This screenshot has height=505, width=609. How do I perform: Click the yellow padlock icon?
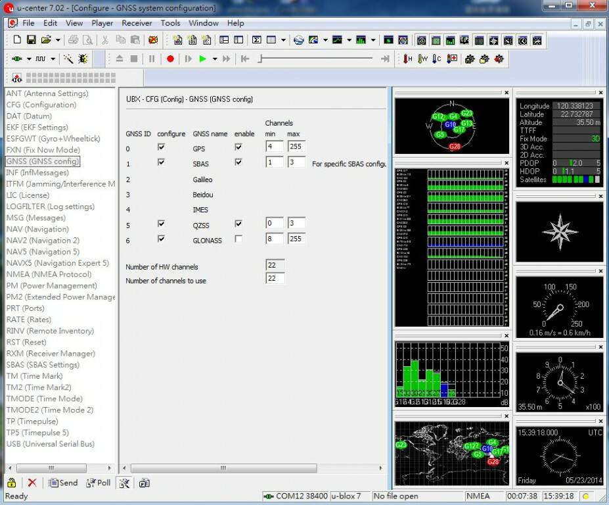tap(11, 483)
